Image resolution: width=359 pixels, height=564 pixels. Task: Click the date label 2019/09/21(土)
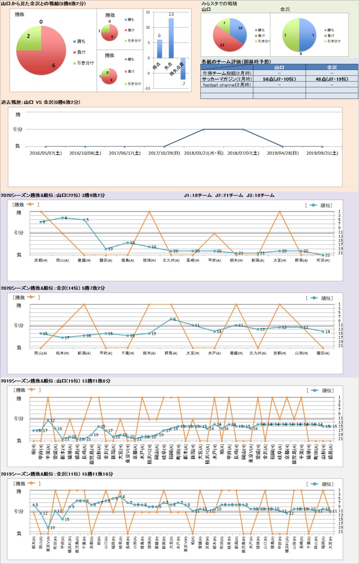[x=322, y=153]
